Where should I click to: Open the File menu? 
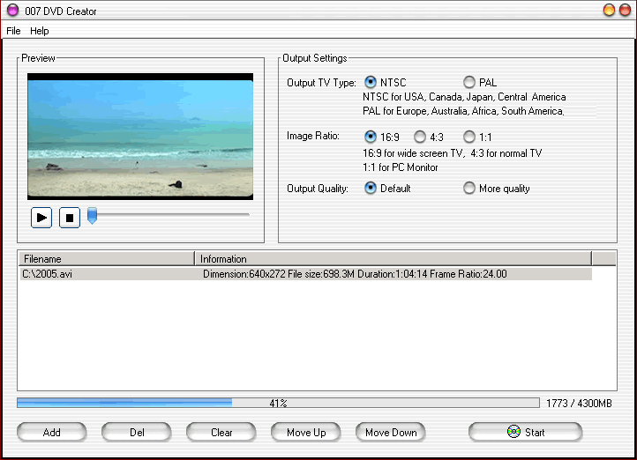[13, 31]
